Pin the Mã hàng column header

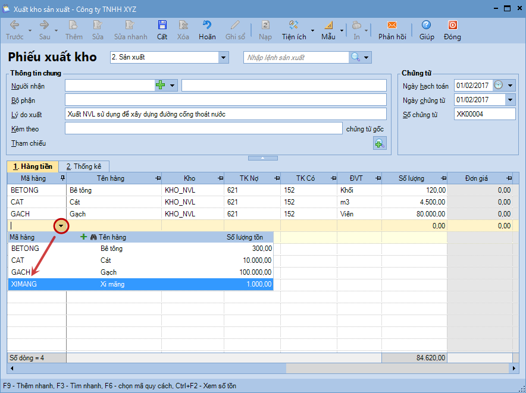coord(62,178)
